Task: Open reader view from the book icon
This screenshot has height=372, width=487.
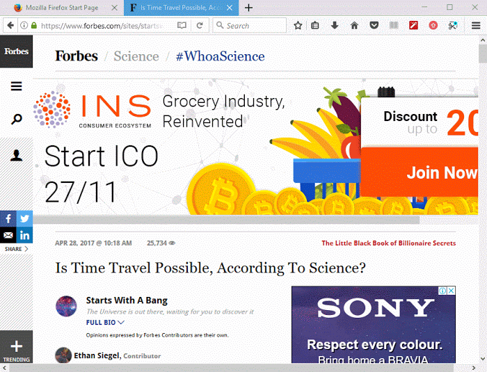Action: point(182,26)
